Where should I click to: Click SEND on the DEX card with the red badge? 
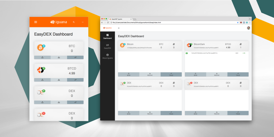pos(196,113)
